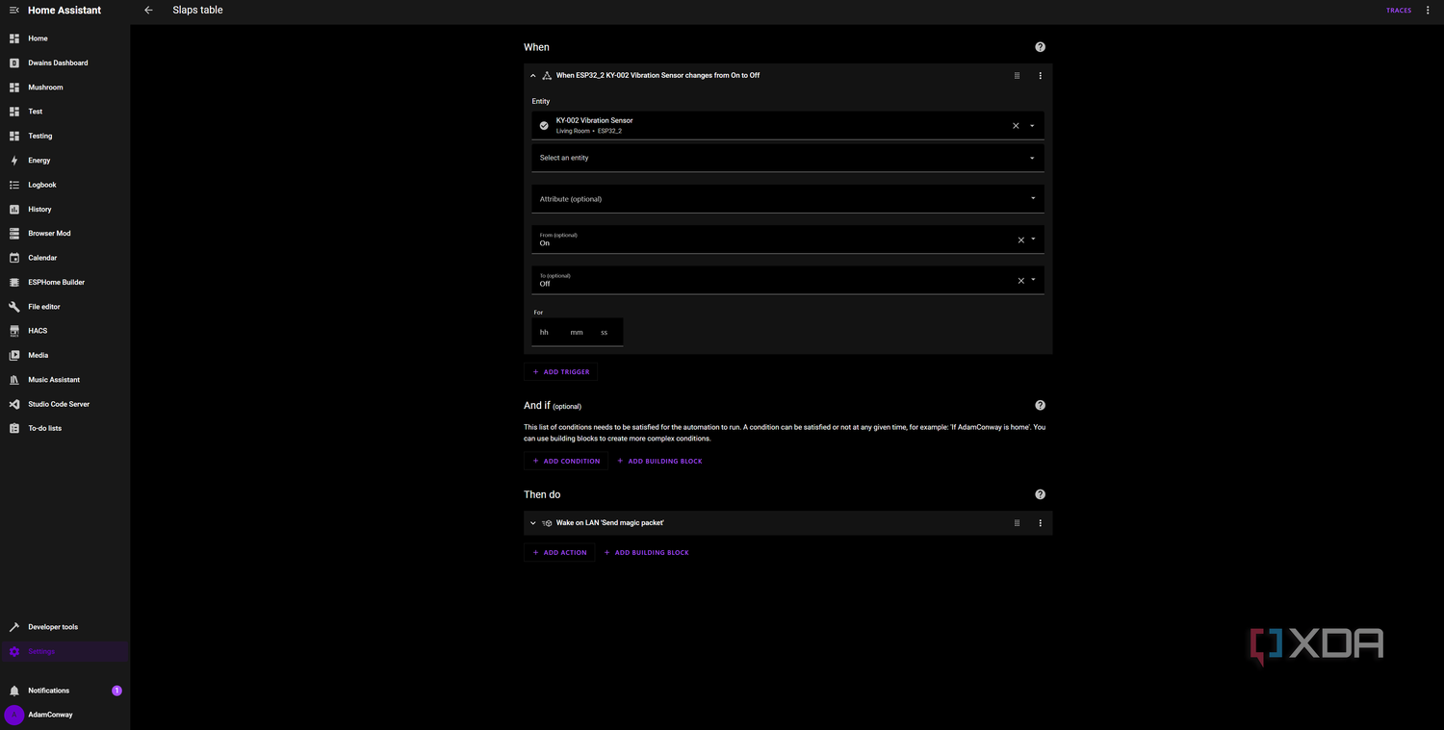Grab the Wake on LAN action reorder handle

[x=1017, y=523]
